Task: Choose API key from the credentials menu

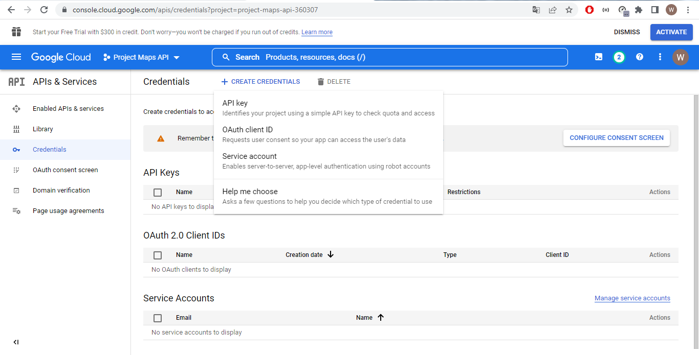Action: (x=329, y=108)
